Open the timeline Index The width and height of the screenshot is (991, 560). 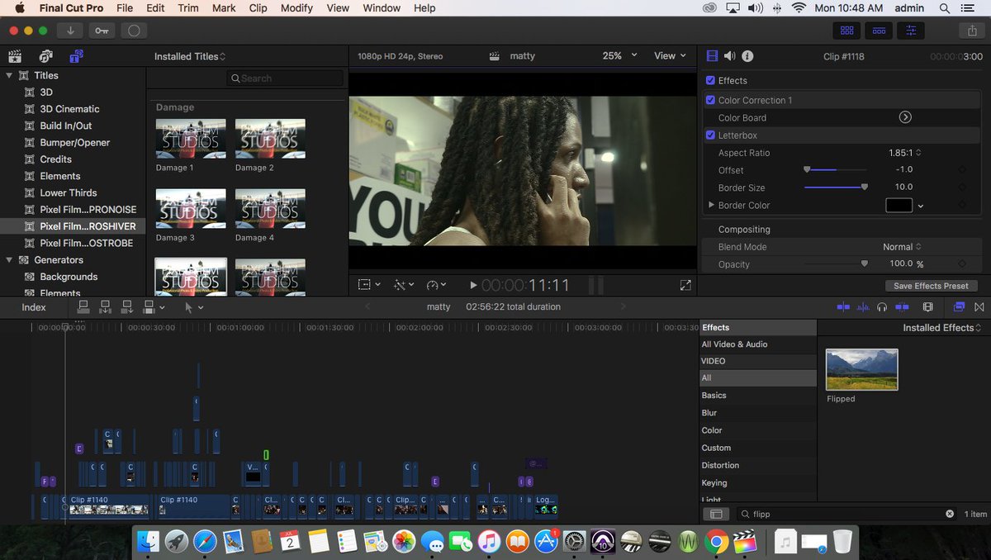click(34, 307)
